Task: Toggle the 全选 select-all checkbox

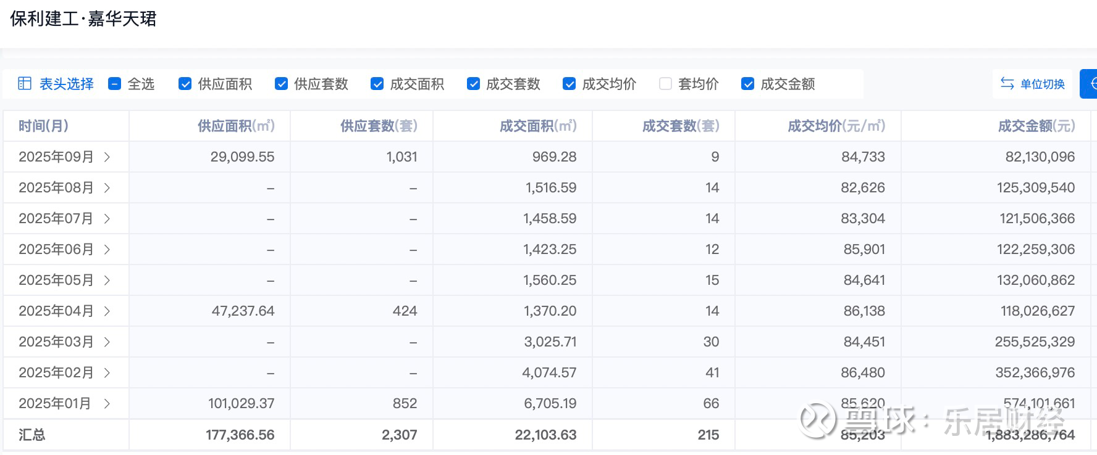Action: [x=114, y=84]
